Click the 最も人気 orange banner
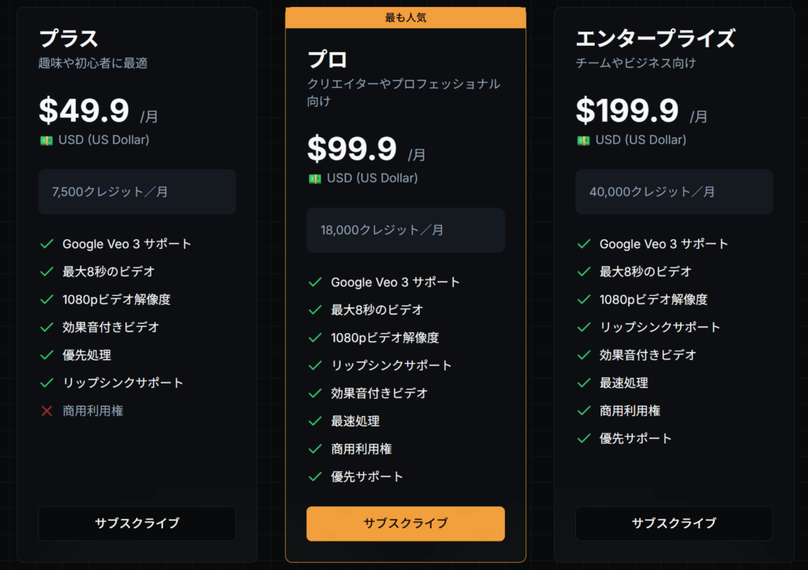The height and width of the screenshot is (570, 808). pyautogui.click(x=405, y=17)
